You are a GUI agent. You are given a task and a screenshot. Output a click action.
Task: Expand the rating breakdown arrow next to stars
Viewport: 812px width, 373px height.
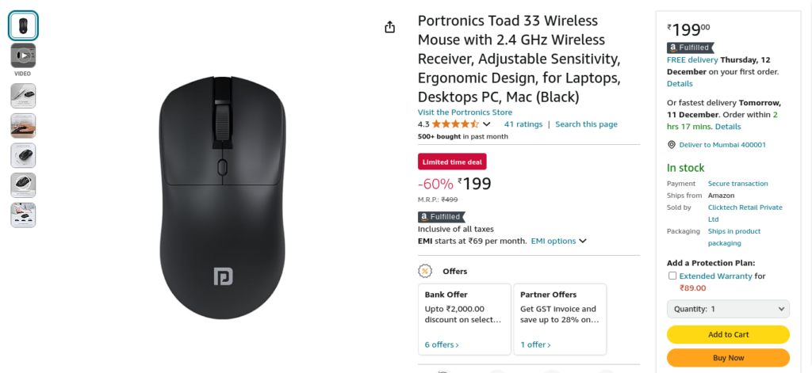[x=486, y=124]
